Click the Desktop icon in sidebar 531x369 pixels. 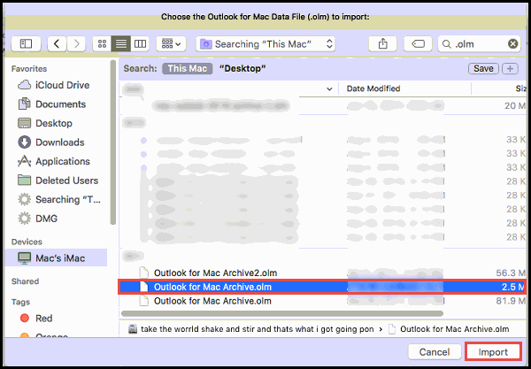25,123
